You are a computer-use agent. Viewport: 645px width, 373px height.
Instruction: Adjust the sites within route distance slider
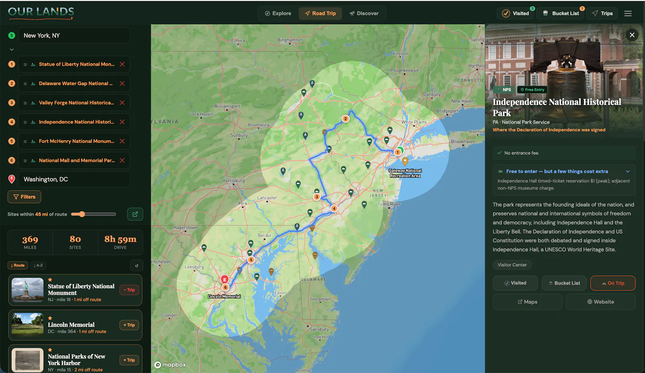[x=82, y=214]
